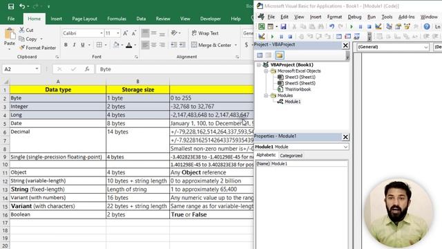Click the VBA Save Book1 disk icon
Viewport: 442px width, 249px height.
point(283,26)
